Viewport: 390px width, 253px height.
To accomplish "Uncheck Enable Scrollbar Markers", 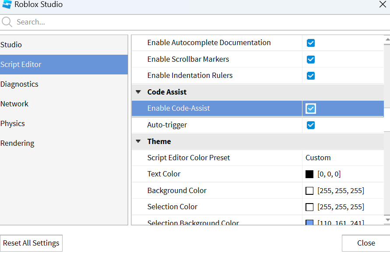I will (x=311, y=60).
